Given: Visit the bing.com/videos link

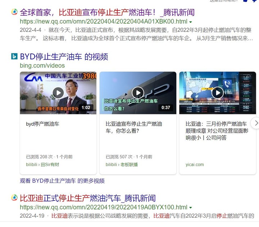Looking at the screenshot, I should point(42,66).
